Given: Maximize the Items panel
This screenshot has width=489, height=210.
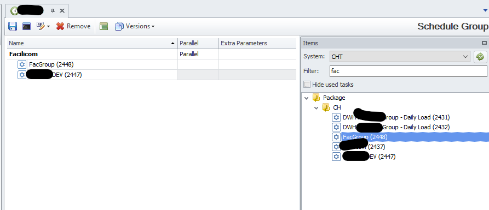Looking at the screenshot, I should 484,43.
